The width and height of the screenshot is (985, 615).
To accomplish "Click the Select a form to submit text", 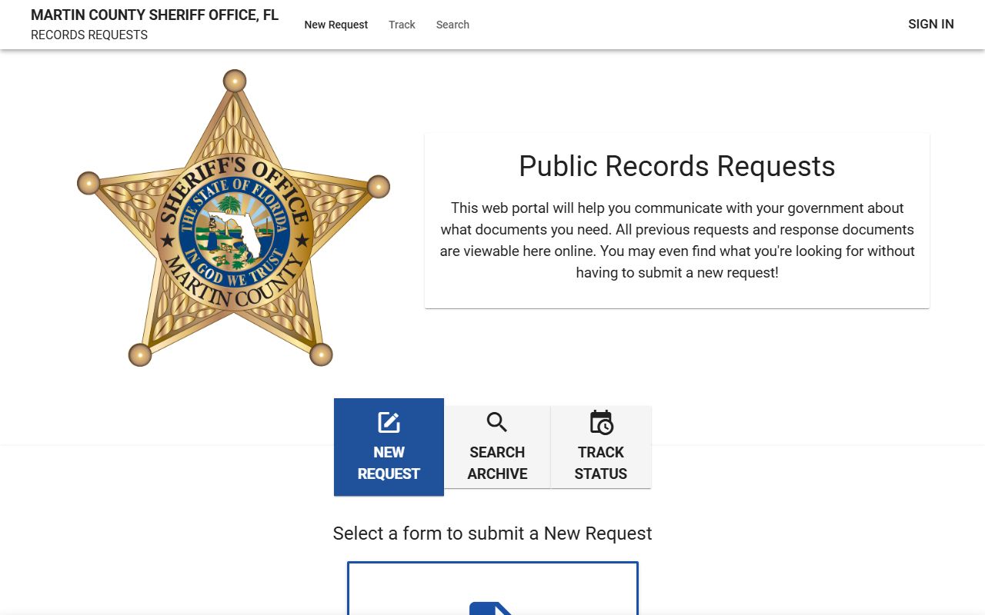I will click(492, 534).
